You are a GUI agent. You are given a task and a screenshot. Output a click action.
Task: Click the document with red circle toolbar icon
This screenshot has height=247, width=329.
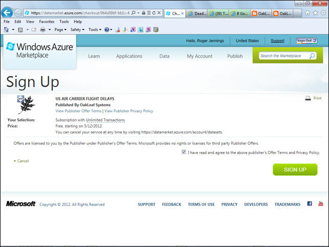pos(117,30)
